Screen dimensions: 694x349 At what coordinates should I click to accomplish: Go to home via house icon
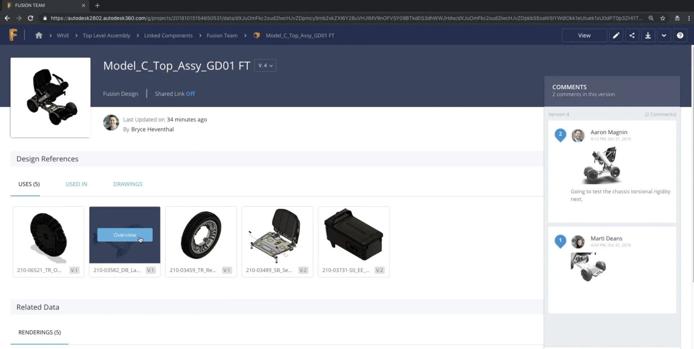39,35
